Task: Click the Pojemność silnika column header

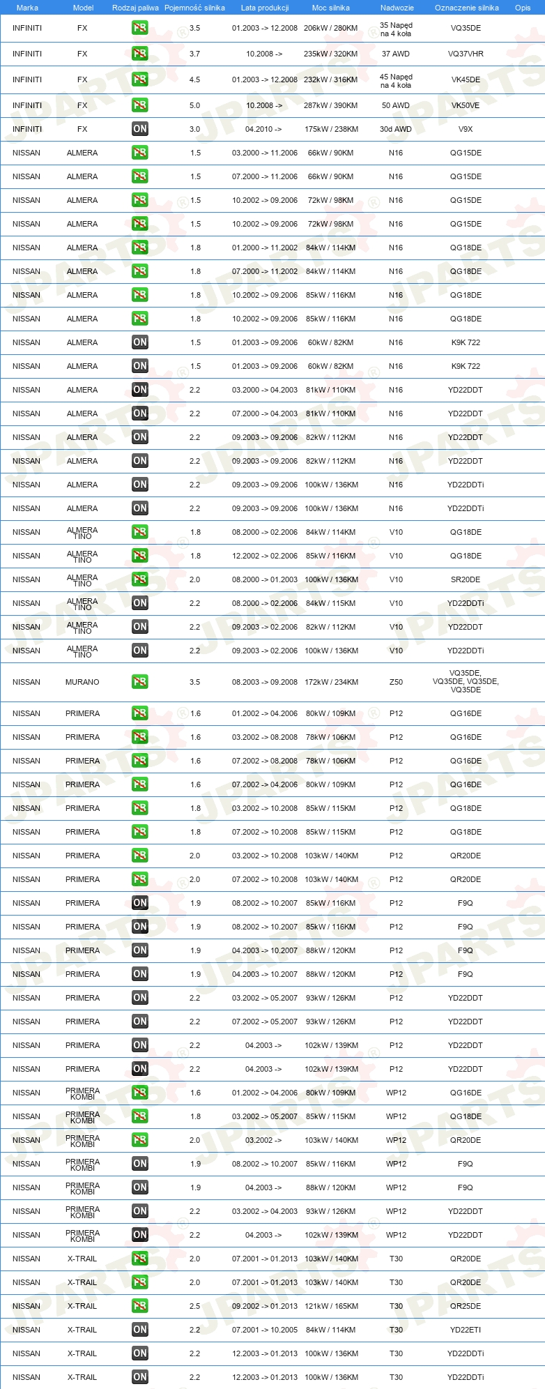Action: [x=194, y=8]
